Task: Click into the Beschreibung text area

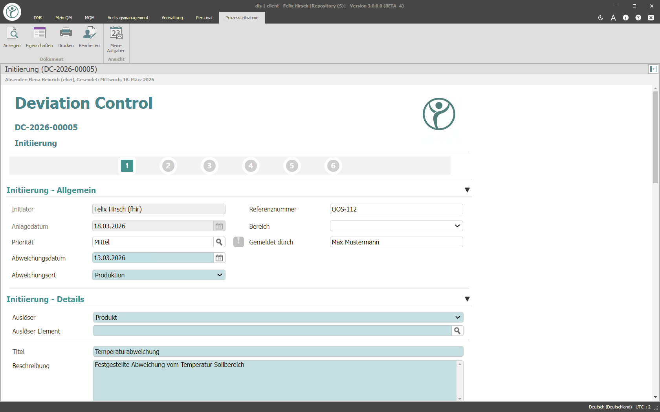Action: click(275, 381)
